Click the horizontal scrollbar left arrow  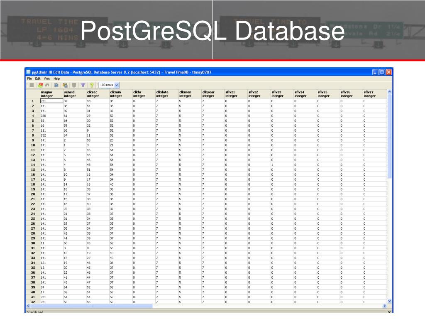tap(28, 306)
